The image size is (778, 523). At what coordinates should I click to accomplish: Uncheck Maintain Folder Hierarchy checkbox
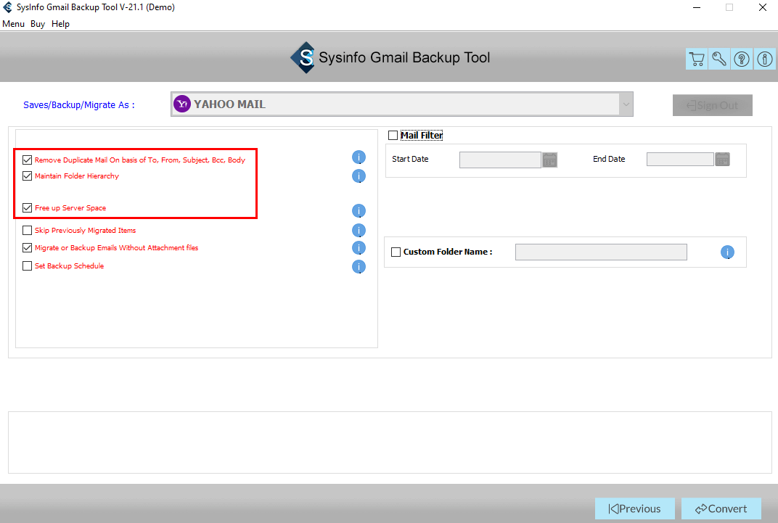pos(28,176)
